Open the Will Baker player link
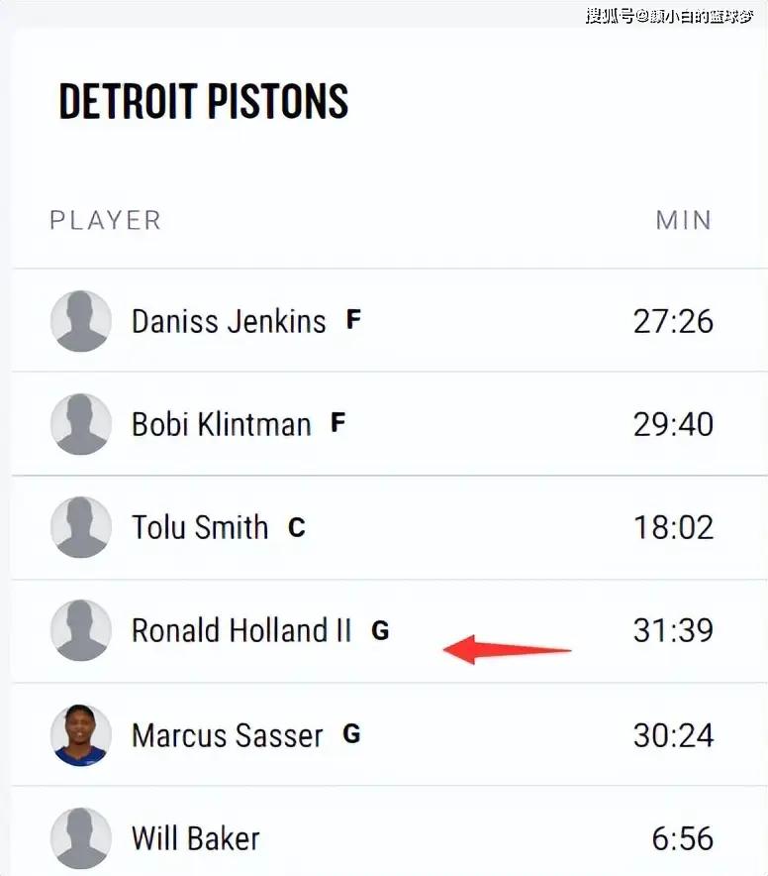This screenshot has width=768, height=876. click(x=196, y=838)
